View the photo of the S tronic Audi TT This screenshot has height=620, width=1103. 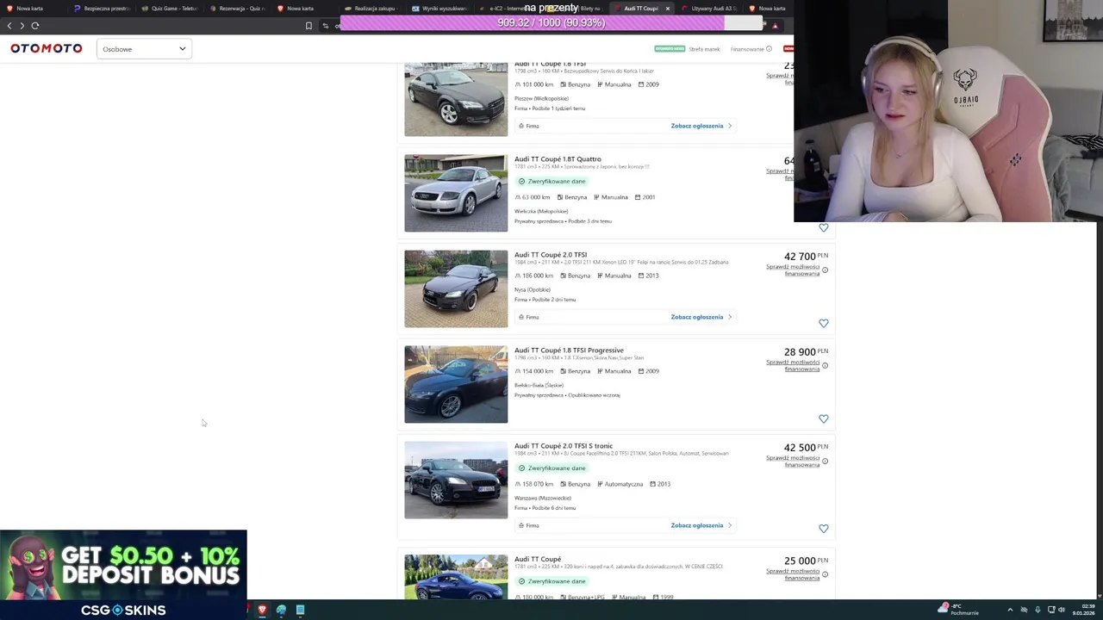point(456,480)
